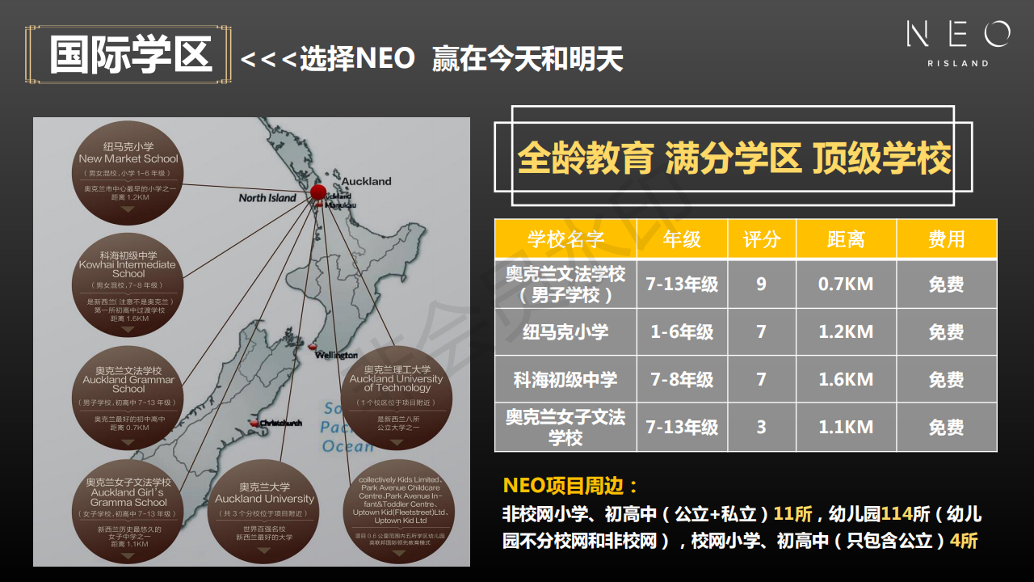Click the rating 9 cell
Screen dimensions: 1034x582
[762, 285]
